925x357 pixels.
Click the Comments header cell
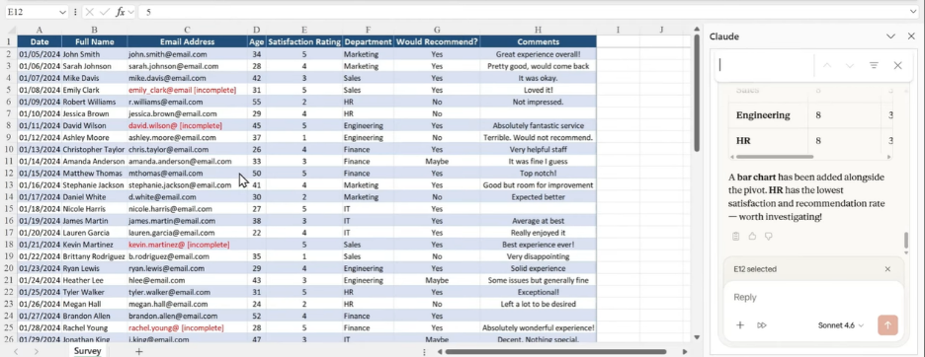click(x=538, y=41)
